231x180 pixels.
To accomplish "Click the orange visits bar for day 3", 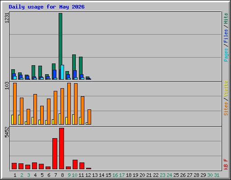I will 28,117.
